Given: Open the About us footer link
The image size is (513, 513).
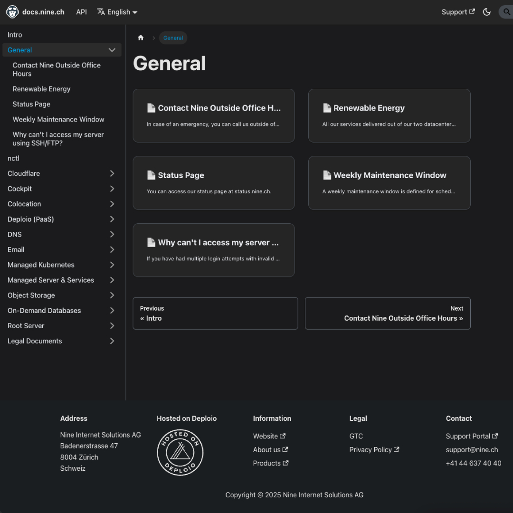Looking at the screenshot, I should tap(271, 449).
